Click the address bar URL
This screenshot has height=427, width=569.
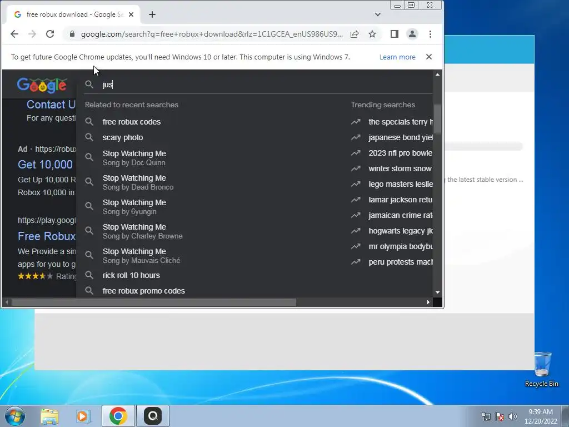212,34
